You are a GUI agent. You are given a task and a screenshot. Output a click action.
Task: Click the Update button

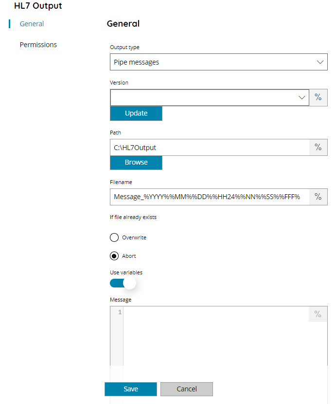[x=136, y=113]
